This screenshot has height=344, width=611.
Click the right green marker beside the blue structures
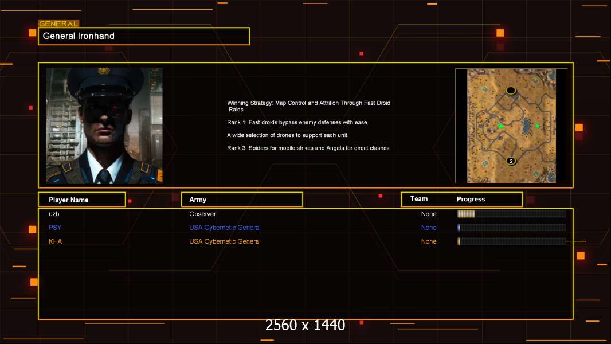coord(537,126)
